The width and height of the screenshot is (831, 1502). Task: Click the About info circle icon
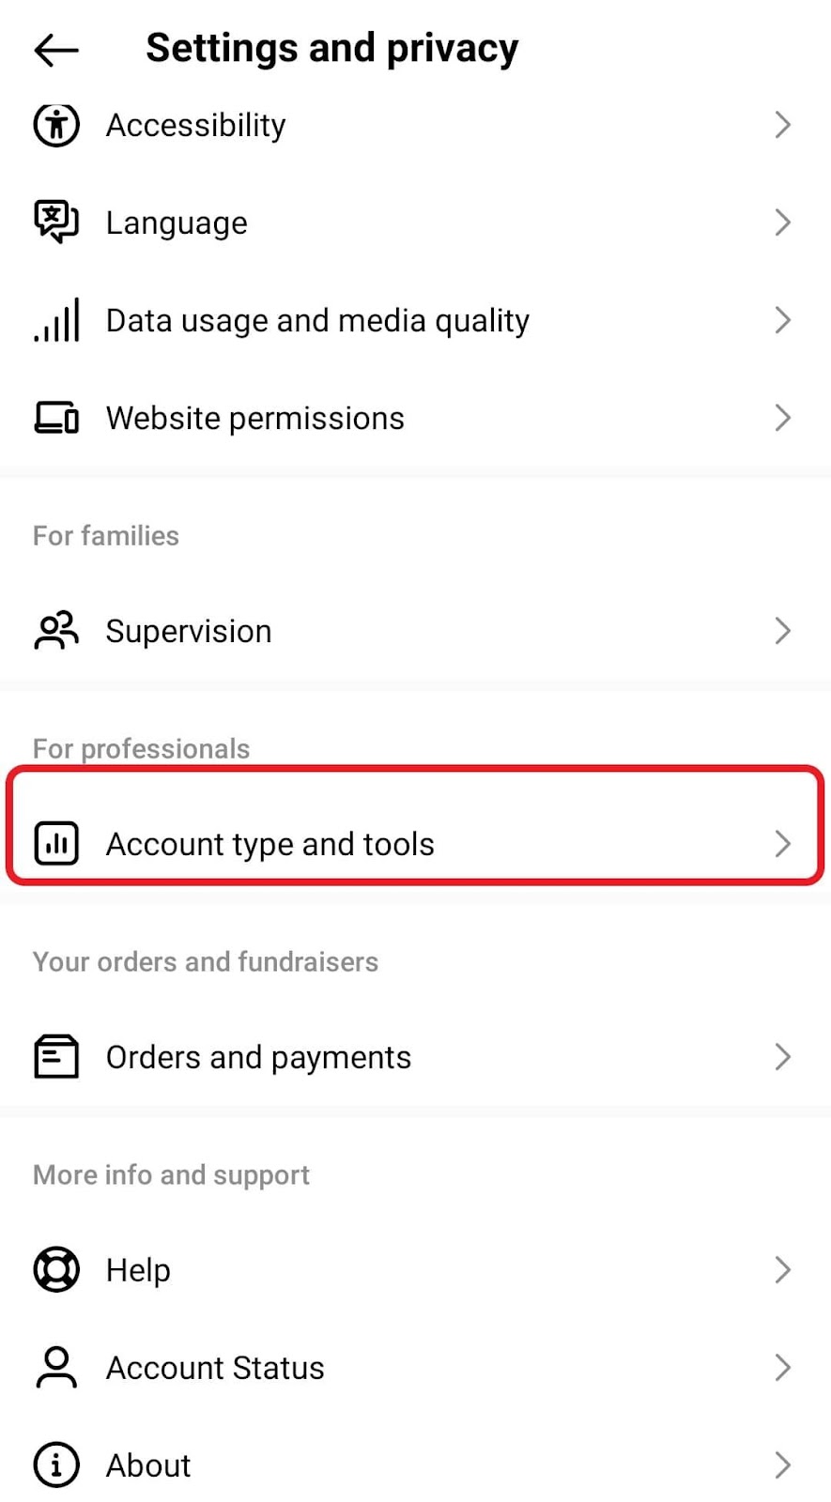tap(56, 1465)
